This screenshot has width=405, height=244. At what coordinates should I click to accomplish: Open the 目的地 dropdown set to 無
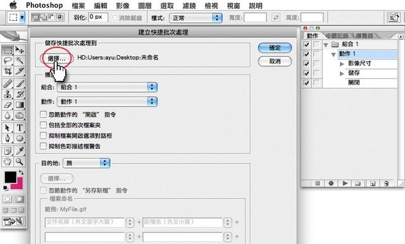(x=87, y=163)
